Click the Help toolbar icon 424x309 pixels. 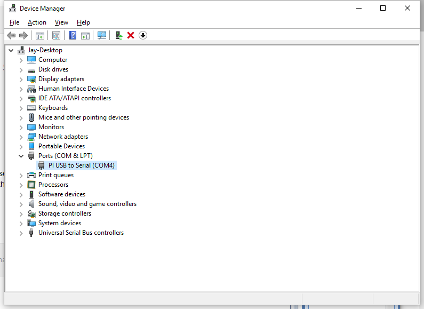coord(73,35)
